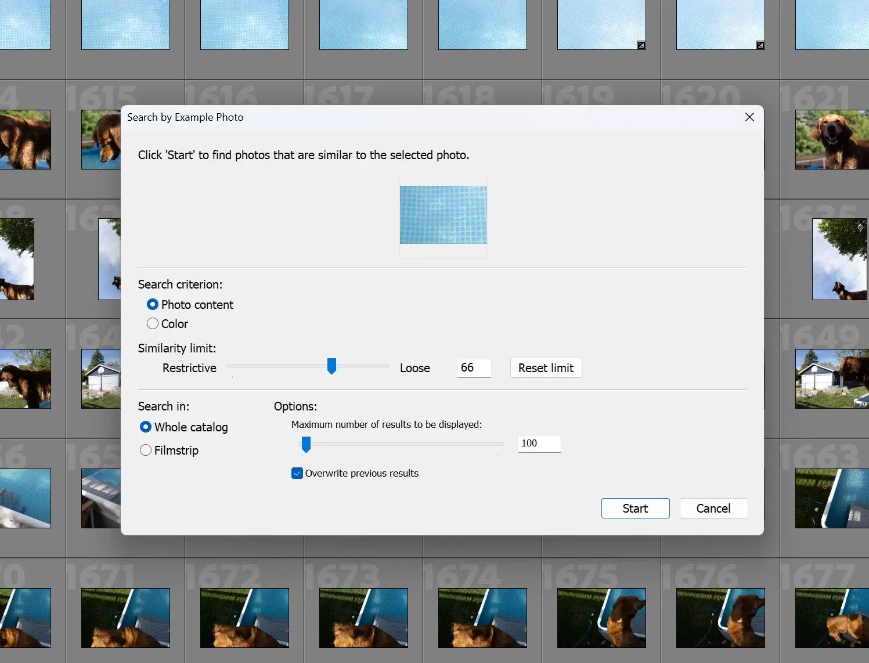This screenshot has width=869, height=663.
Task: Click the example photo preview of pool water
Action: [x=443, y=214]
